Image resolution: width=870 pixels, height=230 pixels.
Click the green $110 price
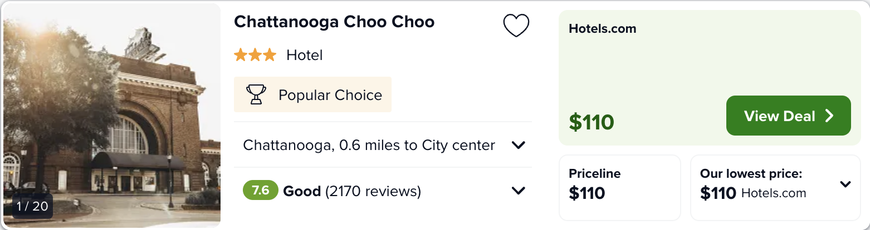[591, 122]
